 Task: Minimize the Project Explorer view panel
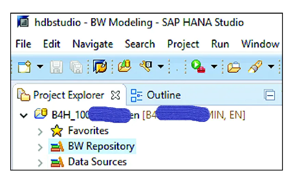point(270,95)
